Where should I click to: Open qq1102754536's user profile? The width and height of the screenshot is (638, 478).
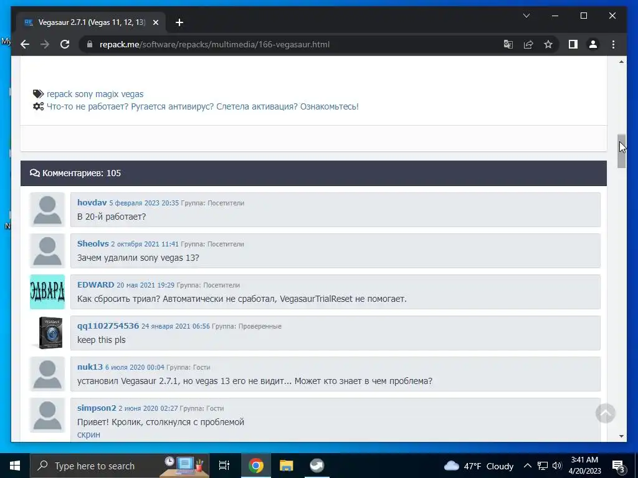pyautogui.click(x=108, y=326)
